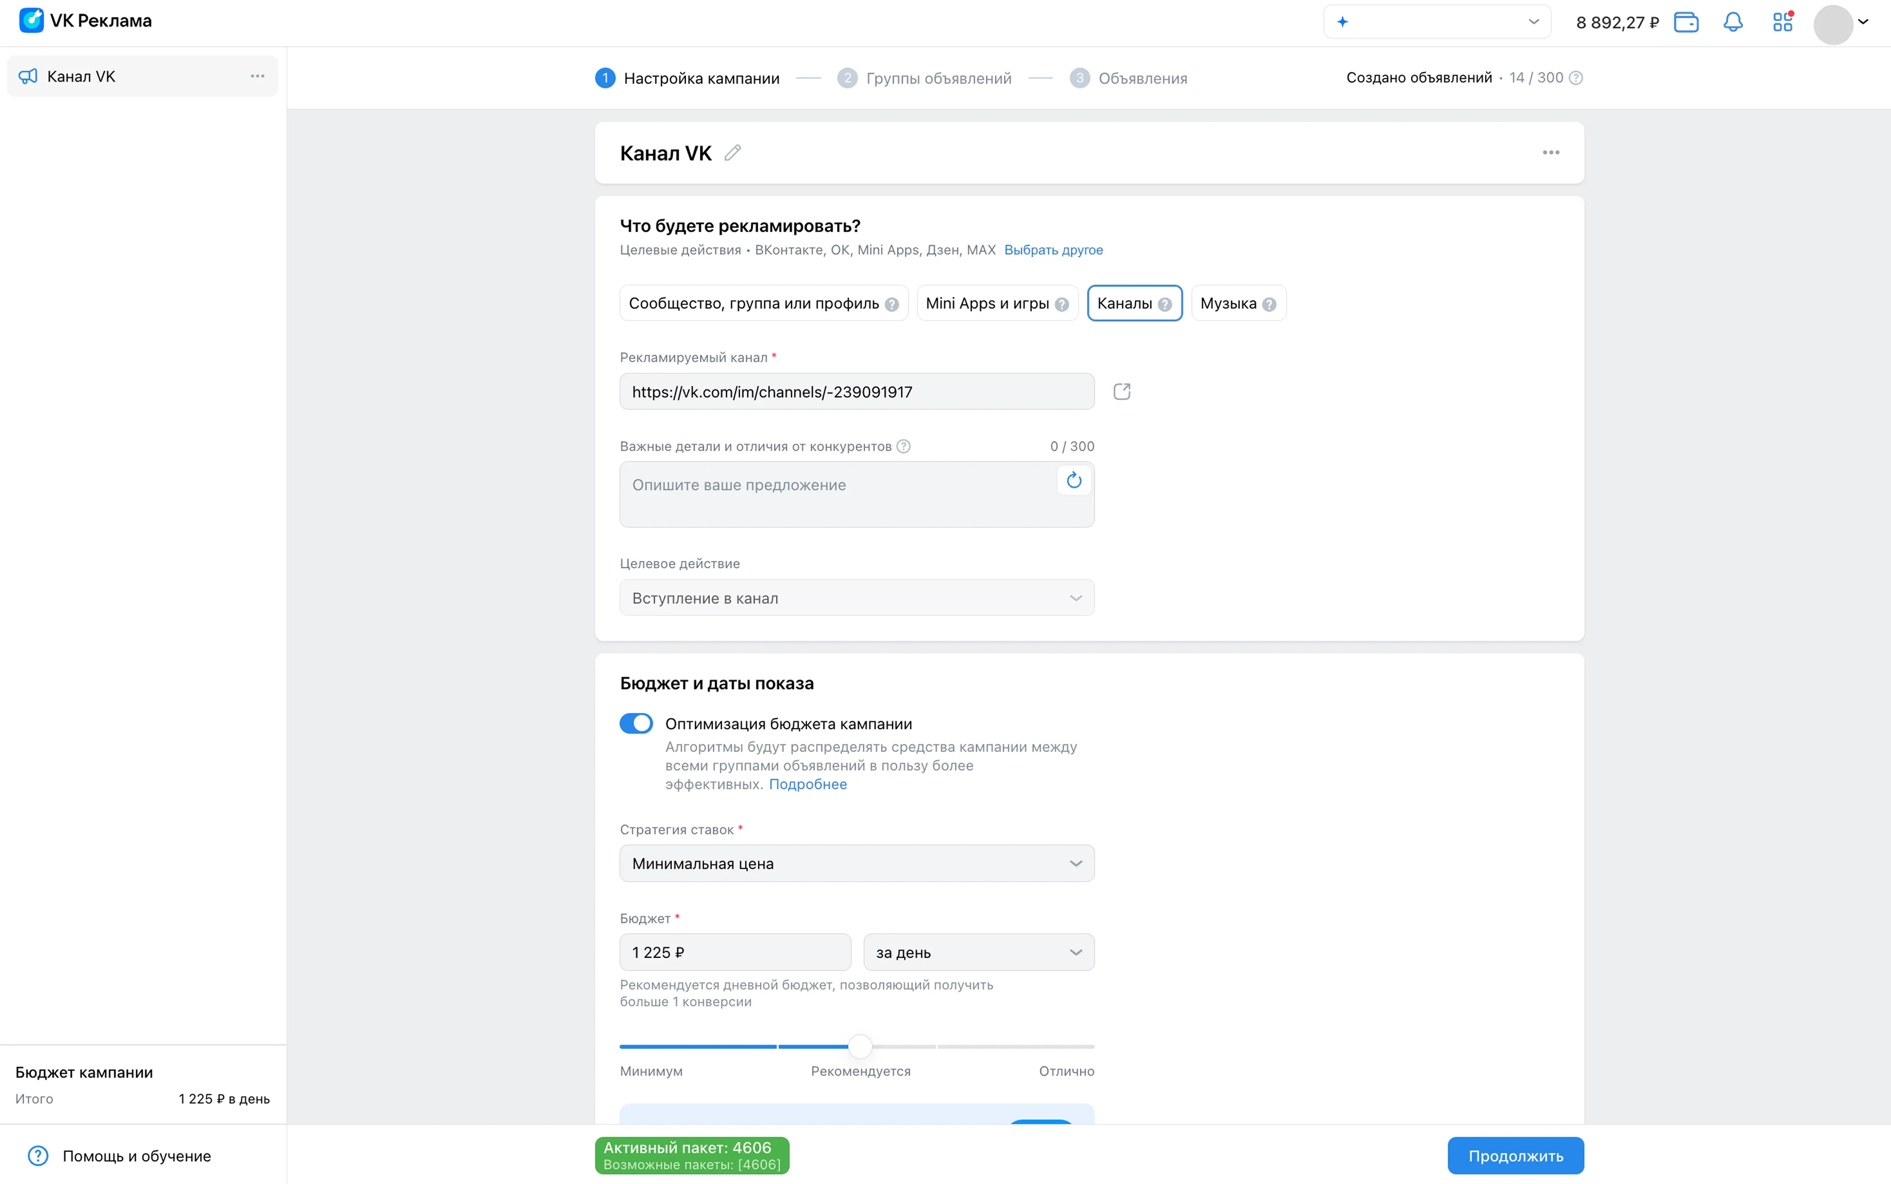This screenshot has height=1184, width=1891.
Task: Select the Каналы option
Action: pos(1134,303)
